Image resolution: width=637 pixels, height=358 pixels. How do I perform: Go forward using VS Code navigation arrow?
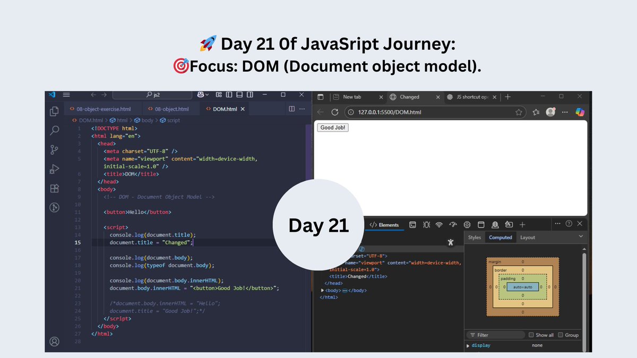point(104,95)
